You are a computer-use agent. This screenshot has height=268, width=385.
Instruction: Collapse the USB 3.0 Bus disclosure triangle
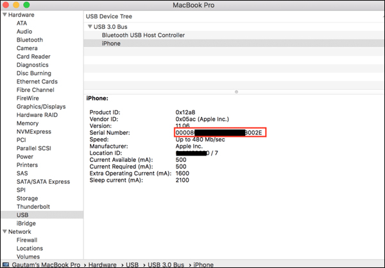[x=90, y=26]
